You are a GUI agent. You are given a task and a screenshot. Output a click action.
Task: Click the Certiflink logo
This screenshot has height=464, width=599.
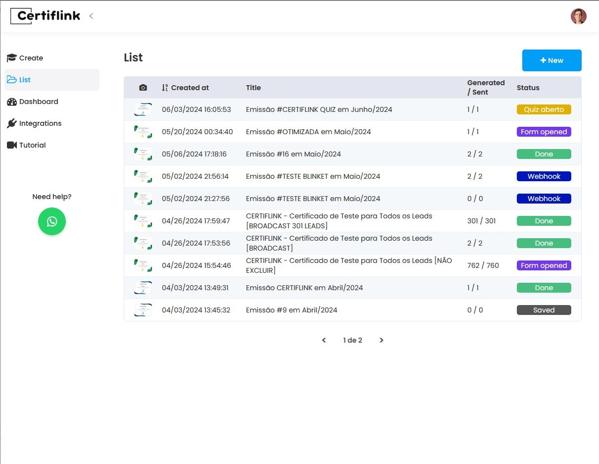pyautogui.click(x=45, y=16)
